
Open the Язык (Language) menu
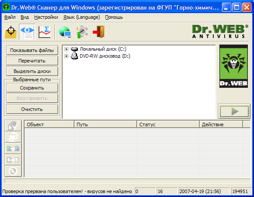pos(81,17)
